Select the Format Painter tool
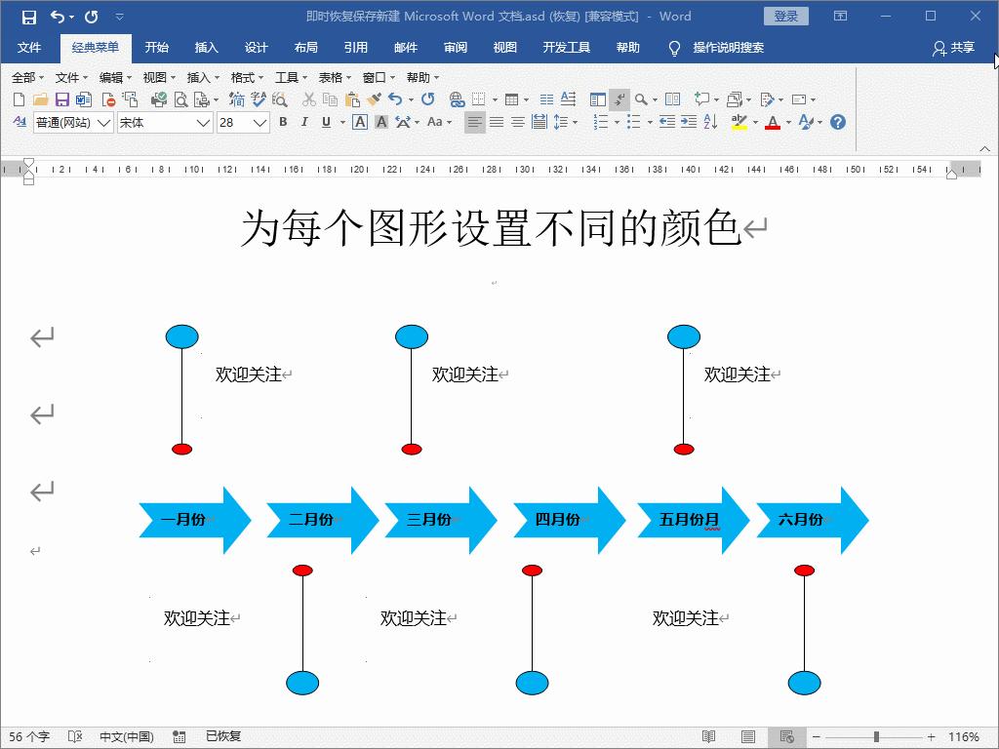The image size is (999, 749). (374, 99)
